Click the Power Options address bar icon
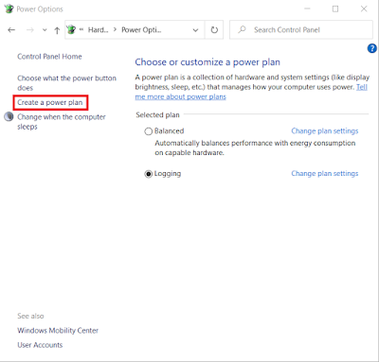Screen dimensions: 379x362 (71, 30)
